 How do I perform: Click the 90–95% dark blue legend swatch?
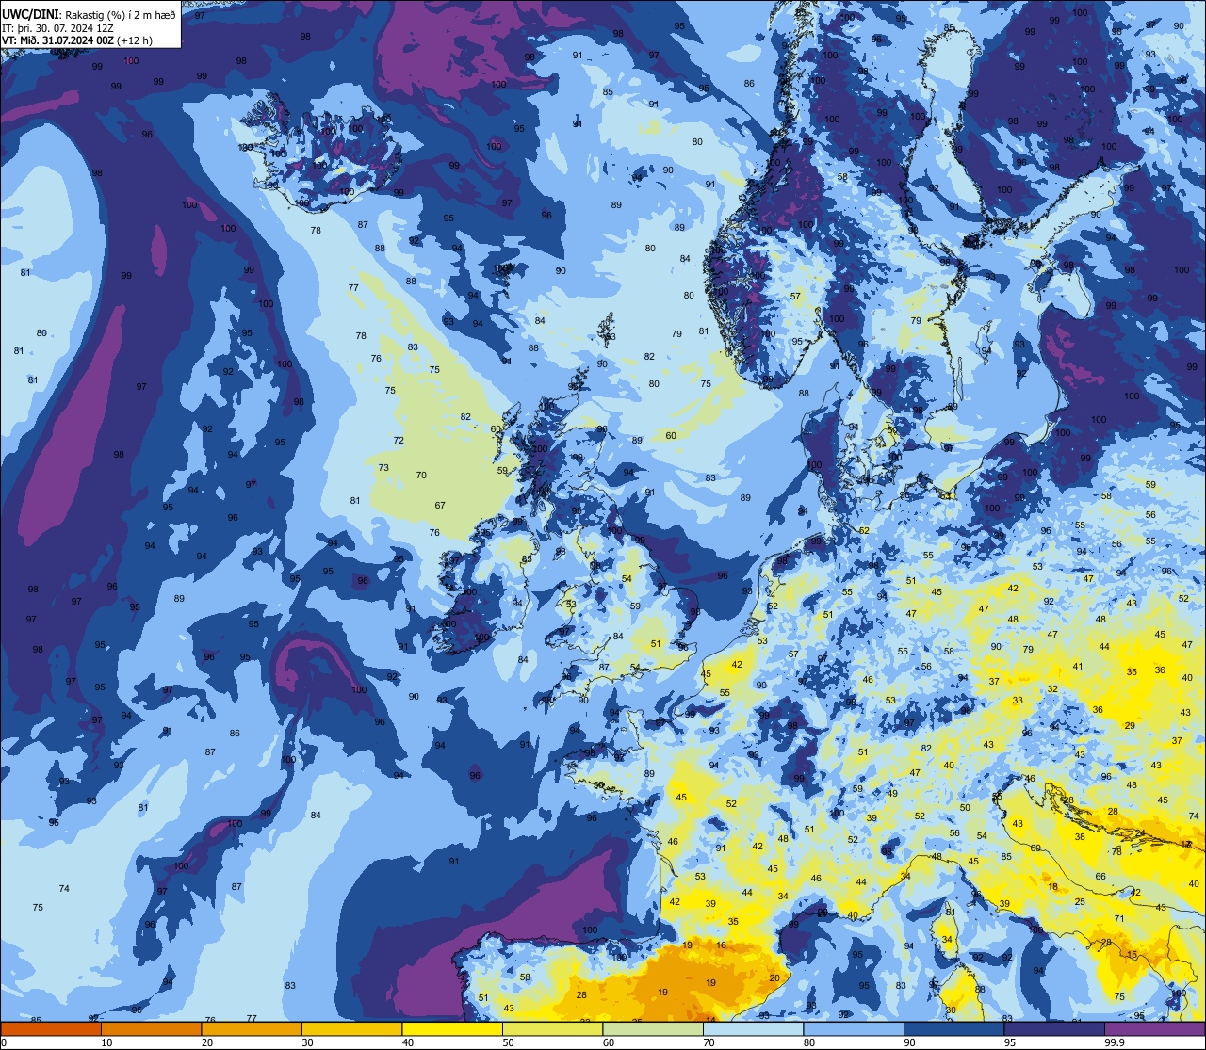[953, 1028]
